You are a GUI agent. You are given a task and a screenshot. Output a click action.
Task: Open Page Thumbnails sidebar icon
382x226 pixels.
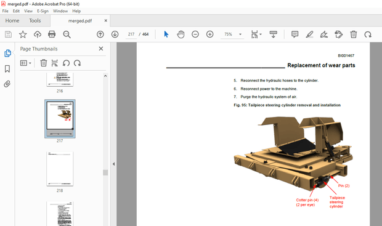7,53
